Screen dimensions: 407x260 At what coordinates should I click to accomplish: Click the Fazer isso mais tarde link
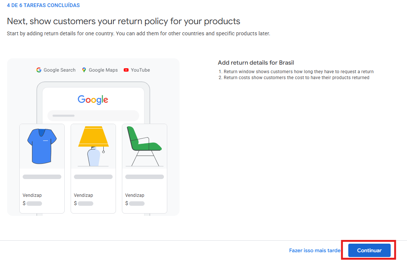pos(314,250)
